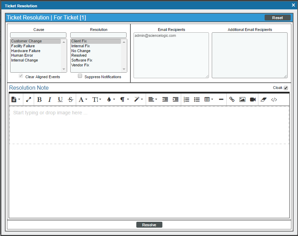Select Hardware Failure in the Cause list
The height and width of the screenshot is (236, 298).
[x=26, y=51]
